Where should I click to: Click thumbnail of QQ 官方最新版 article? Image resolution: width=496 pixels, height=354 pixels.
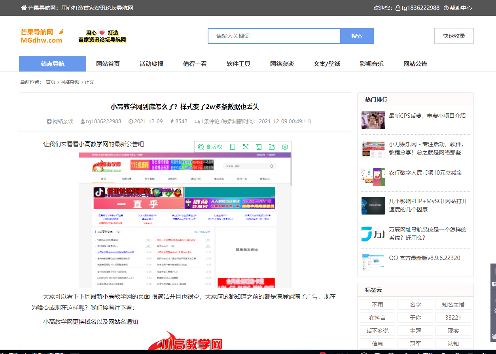(x=373, y=262)
